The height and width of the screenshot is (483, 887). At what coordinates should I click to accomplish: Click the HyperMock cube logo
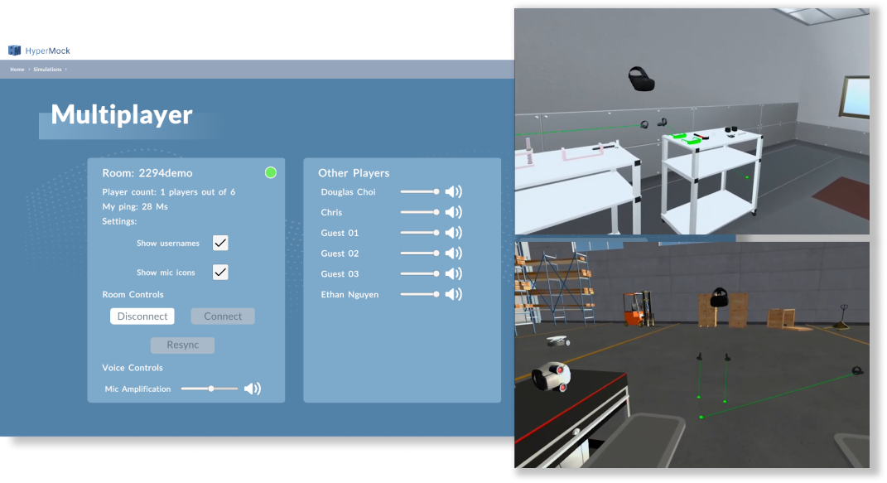[x=14, y=50]
